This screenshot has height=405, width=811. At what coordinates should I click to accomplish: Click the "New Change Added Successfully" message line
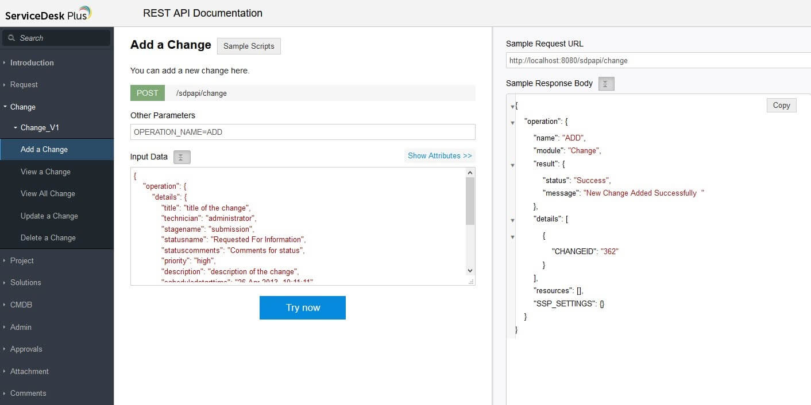coord(623,193)
